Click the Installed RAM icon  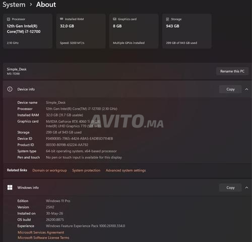pyautogui.click(x=61, y=19)
